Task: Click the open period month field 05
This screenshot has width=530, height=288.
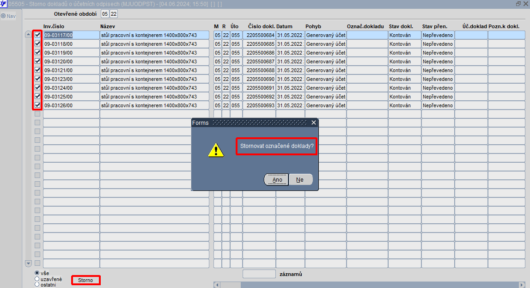Action: point(105,14)
